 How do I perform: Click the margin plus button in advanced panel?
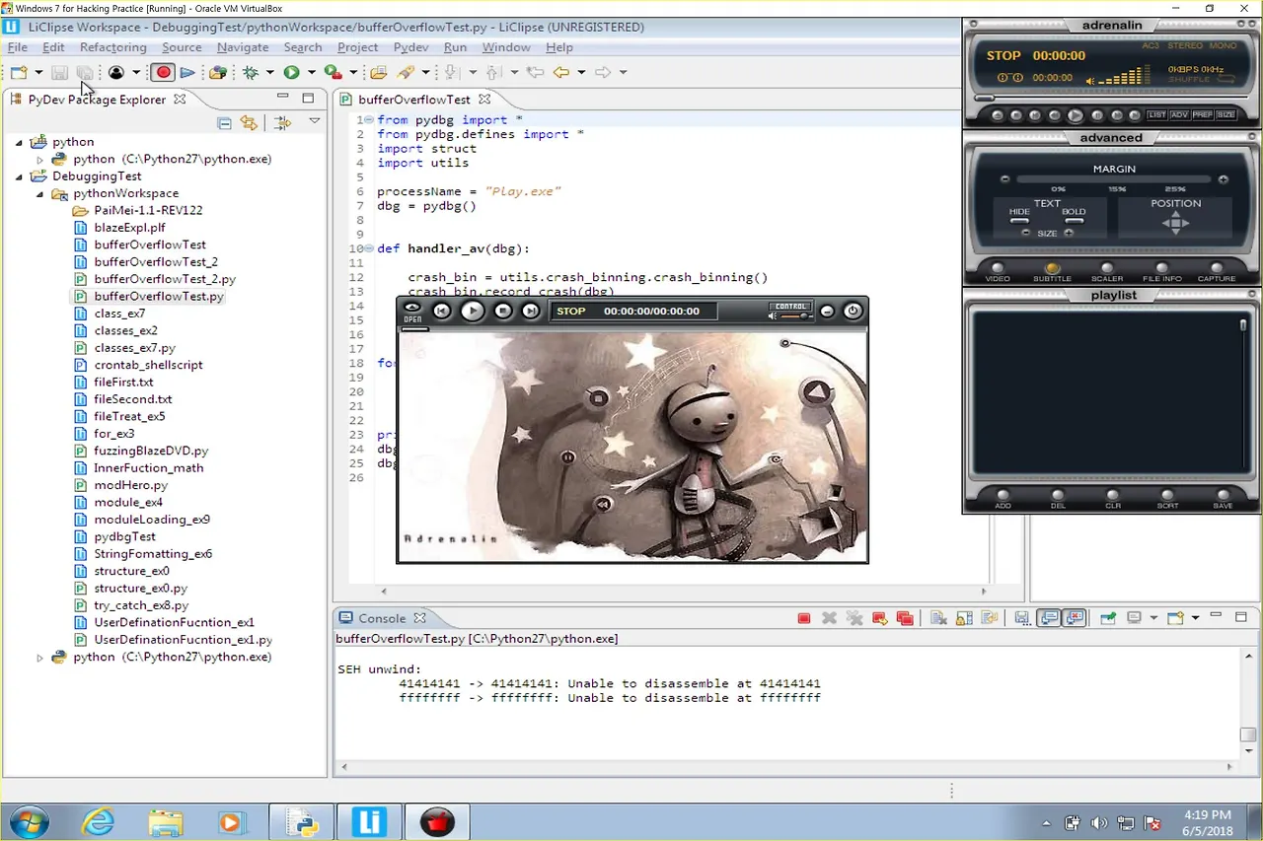click(1224, 179)
